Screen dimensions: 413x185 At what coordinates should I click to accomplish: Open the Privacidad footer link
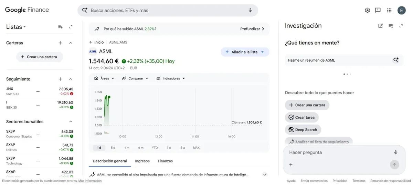point(340,181)
